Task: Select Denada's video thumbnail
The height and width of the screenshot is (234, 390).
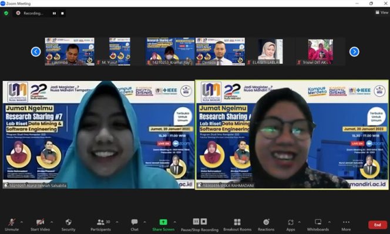Action: (220, 52)
